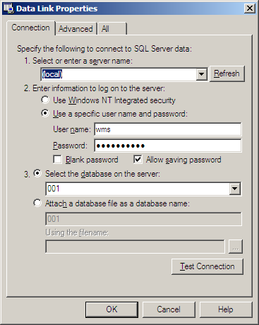Image resolution: width=259 pixels, height=325 pixels.
Task: Select the database on the server radio button
Action: (x=37, y=173)
